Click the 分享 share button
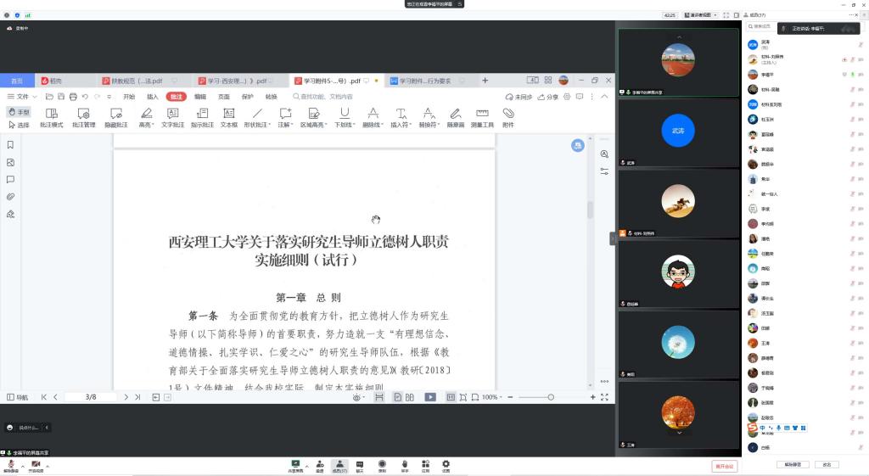 click(548, 97)
